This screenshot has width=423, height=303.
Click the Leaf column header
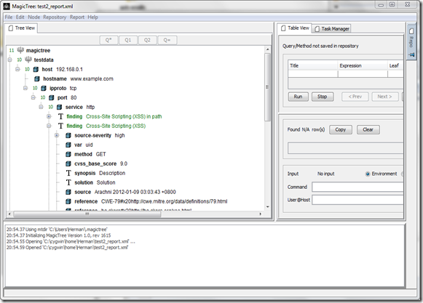point(395,65)
